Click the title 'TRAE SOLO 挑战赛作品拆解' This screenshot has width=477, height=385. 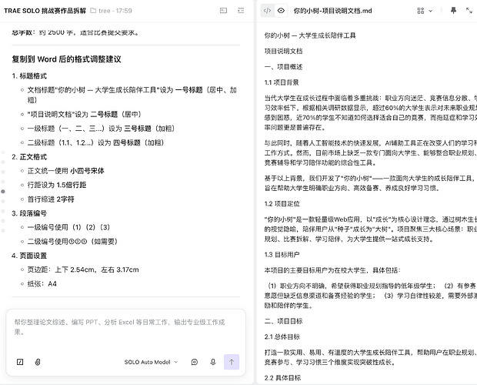click(x=45, y=11)
